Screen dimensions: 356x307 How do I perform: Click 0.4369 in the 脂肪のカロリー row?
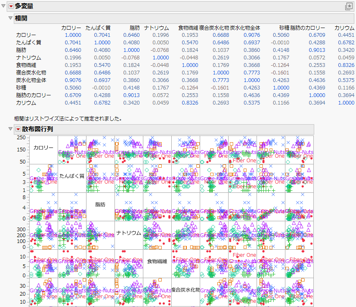[281, 95]
